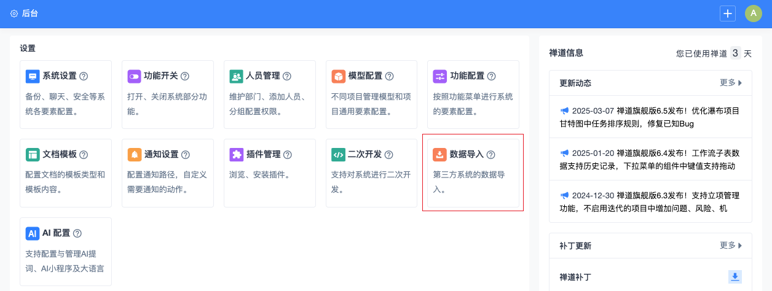Open the 后台 menu in header
This screenshot has height=291, width=772.
[25, 14]
